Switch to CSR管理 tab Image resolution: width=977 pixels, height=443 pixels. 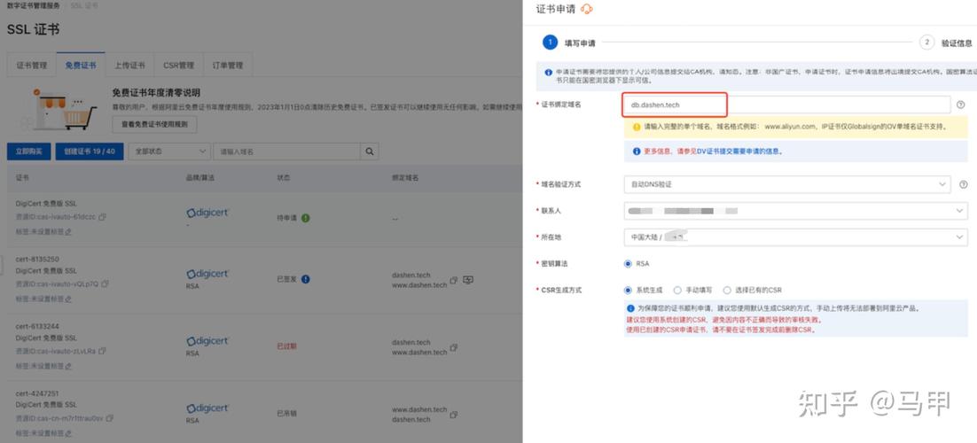tap(179, 65)
